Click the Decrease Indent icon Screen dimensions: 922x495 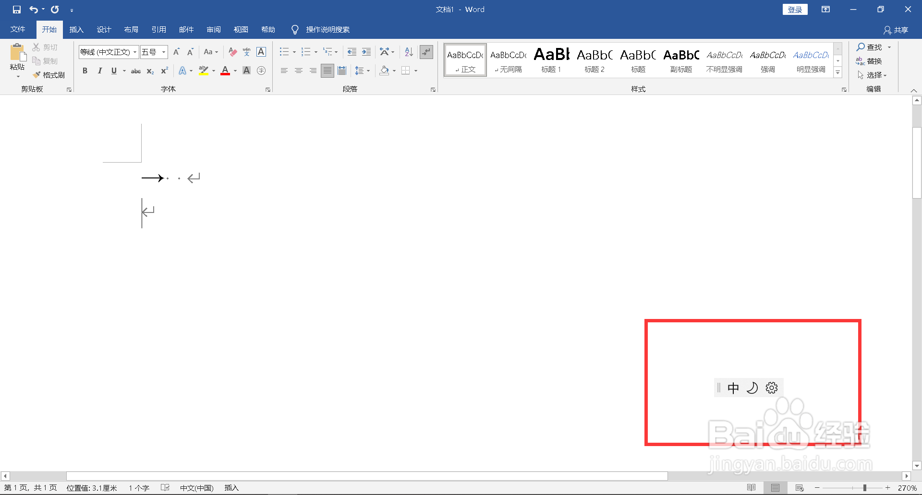pyautogui.click(x=352, y=52)
